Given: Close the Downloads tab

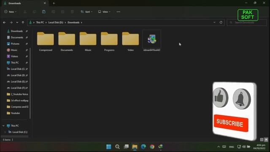Looking at the screenshot, I should tap(45, 3).
